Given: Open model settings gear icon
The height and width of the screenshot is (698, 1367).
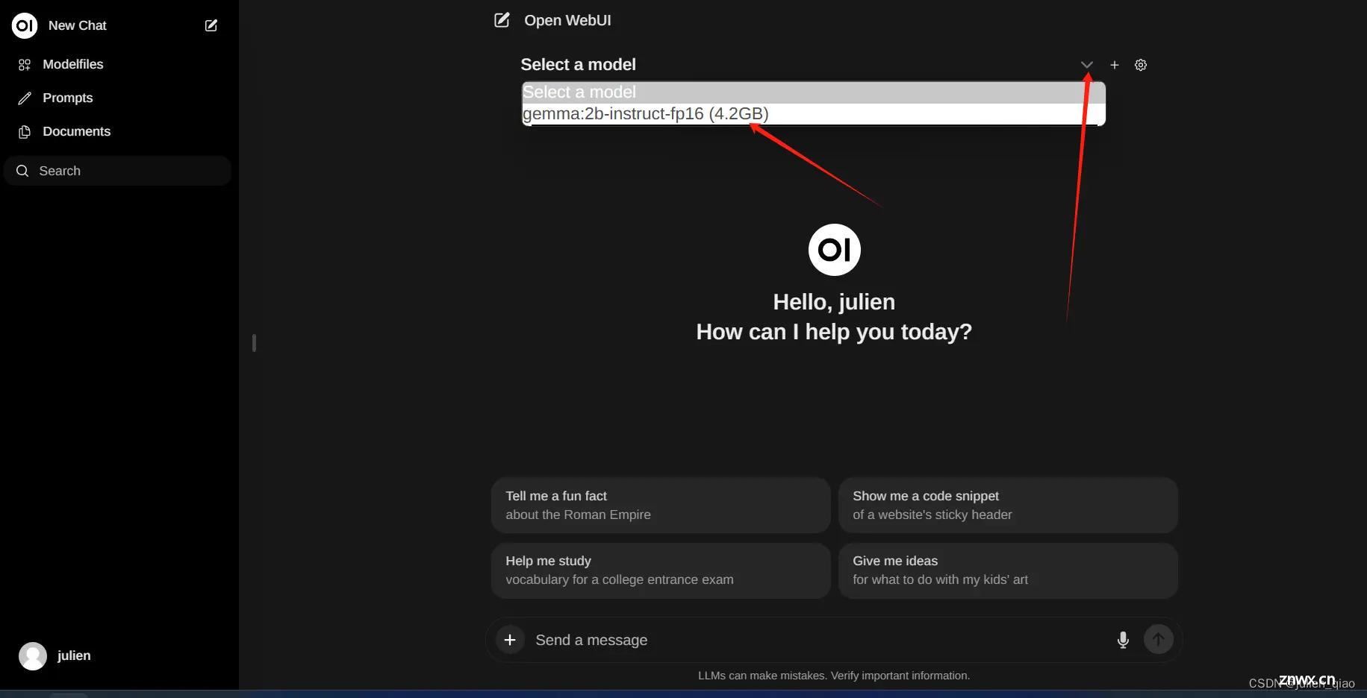Looking at the screenshot, I should (x=1141, y=65).
